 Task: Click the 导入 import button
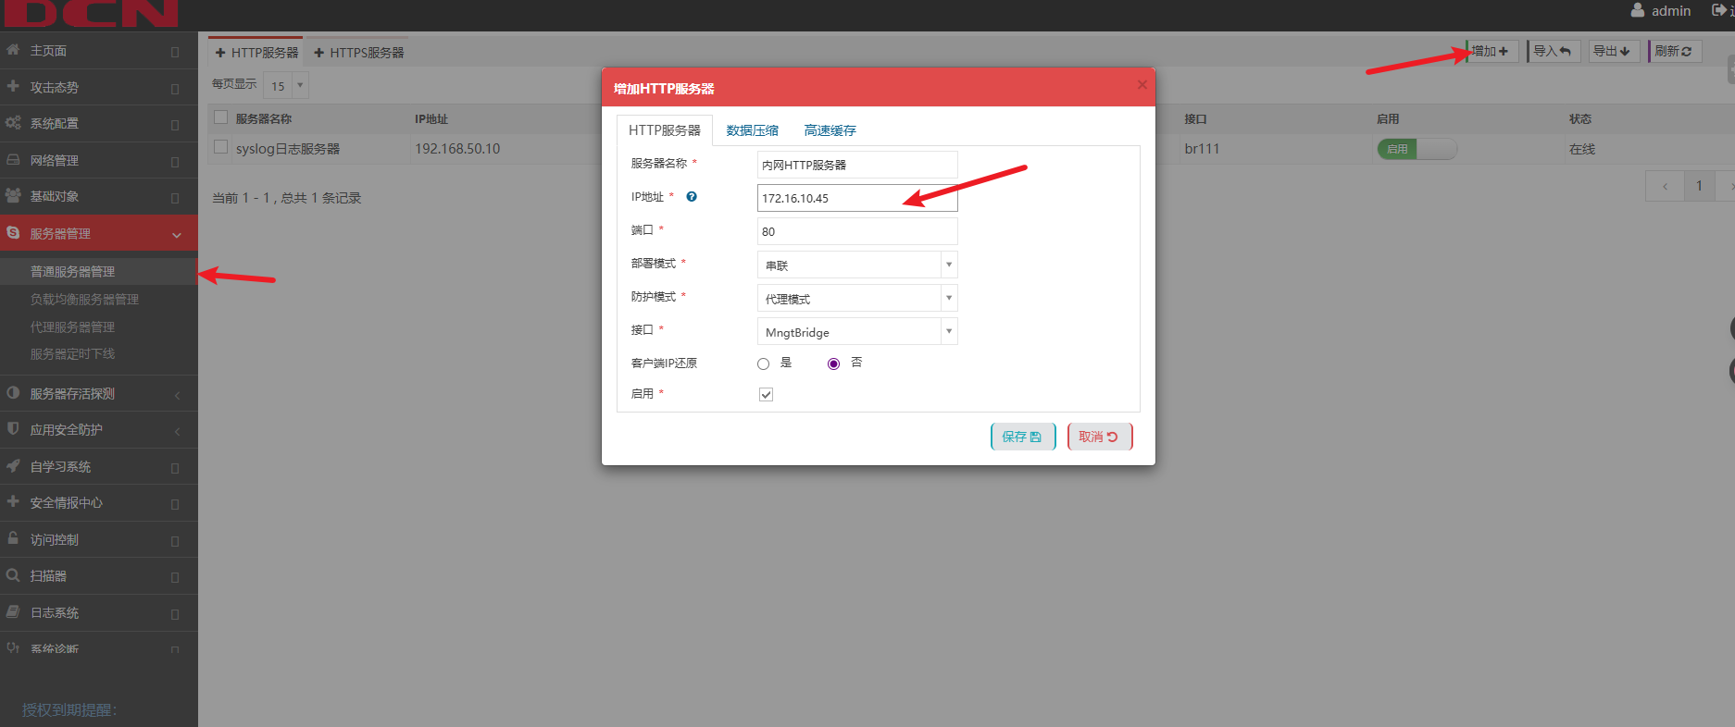[x=1553, y=51]
